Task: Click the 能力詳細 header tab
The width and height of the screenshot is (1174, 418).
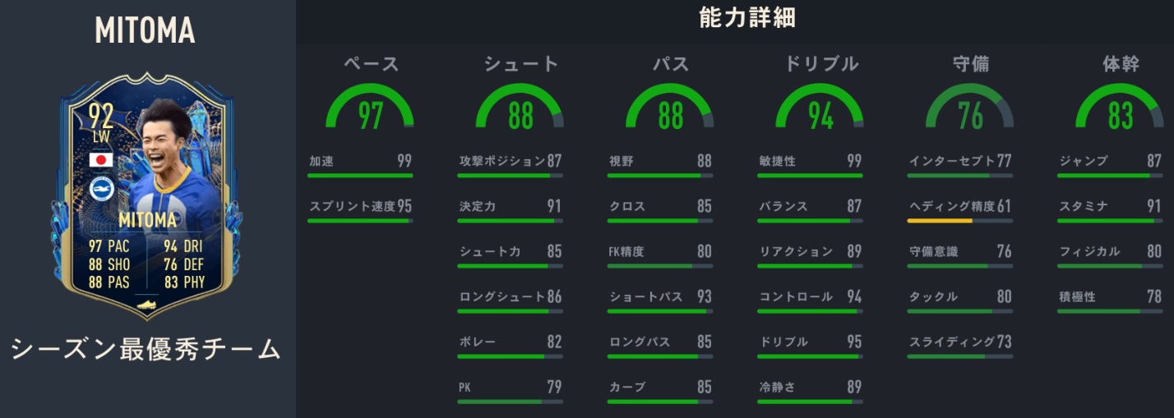Action: 746,18
